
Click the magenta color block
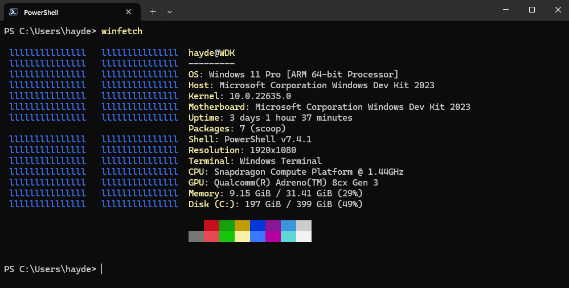[273, 237]
